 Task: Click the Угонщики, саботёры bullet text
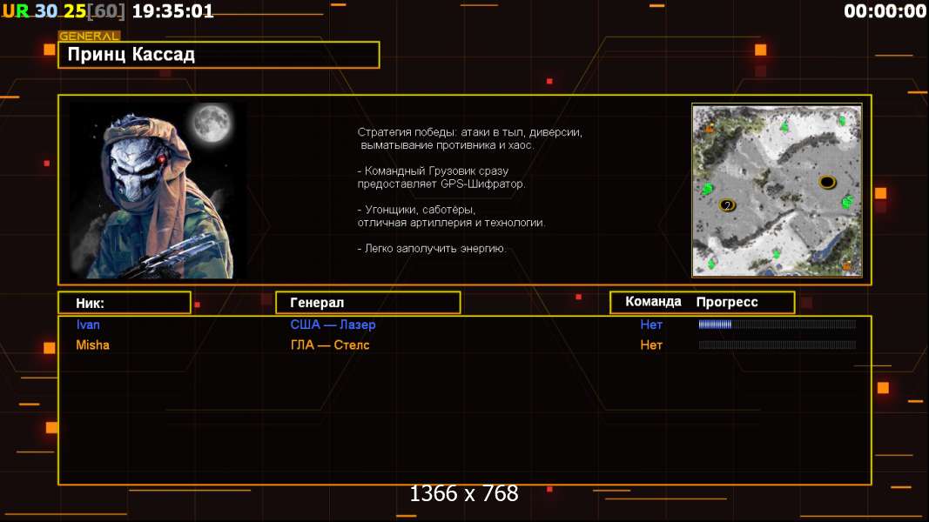tap(452, 216)
